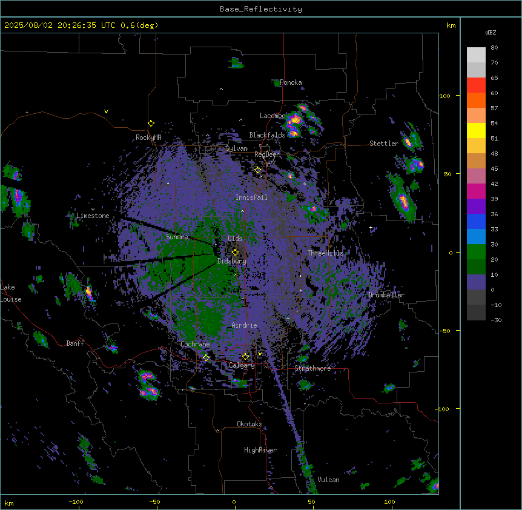Click the royal blue swatch between 36 and 33
The width and height of the screenshot is (522, 510).
click(x=476, y=221)
